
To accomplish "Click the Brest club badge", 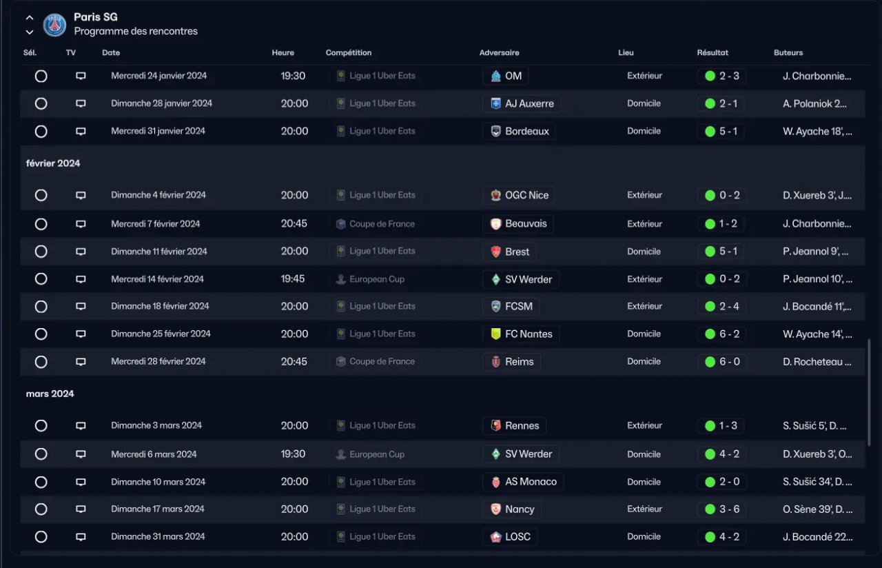I will pos(495,252).
